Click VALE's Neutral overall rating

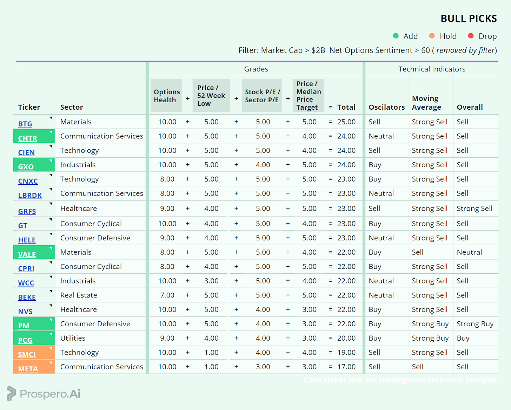click(469, 252)
